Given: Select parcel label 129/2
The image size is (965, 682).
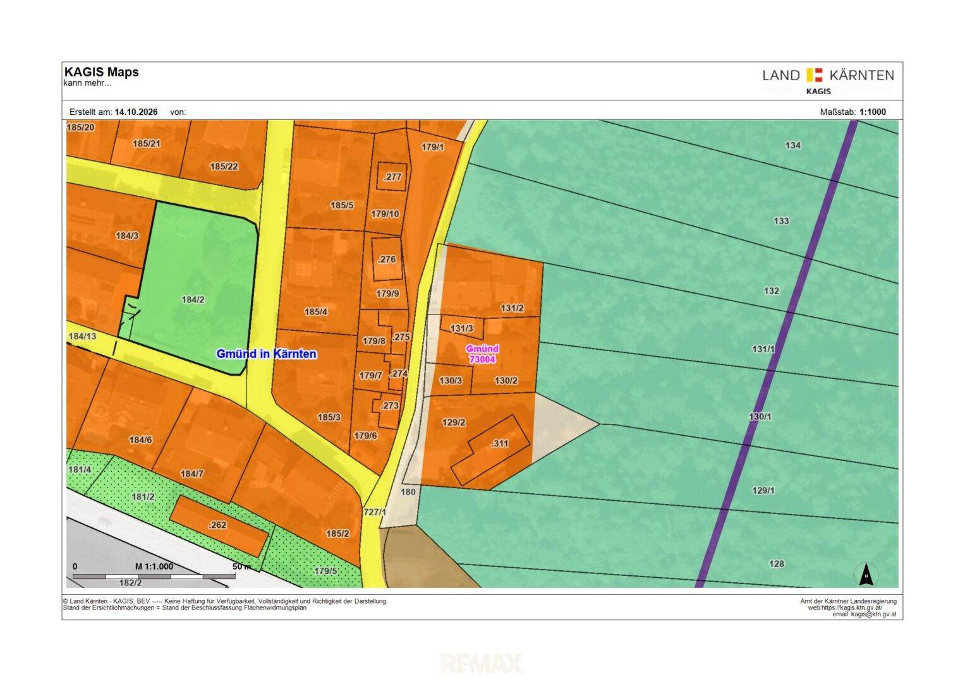Looking at the screenshot, I should 454,422.
